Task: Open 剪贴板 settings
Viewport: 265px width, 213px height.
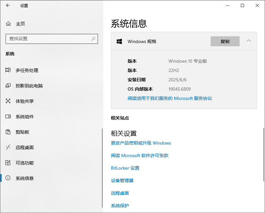Action: click(23, 132)
